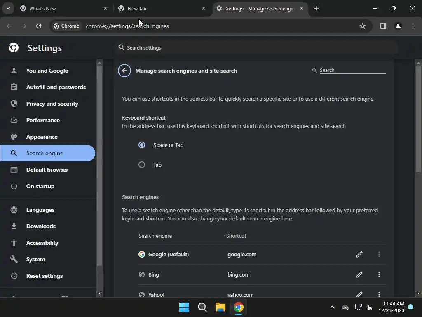The height and width of the screenshot is (317, 422).
Task: Click the Google (Default) row name
Action: click(169, 254)
